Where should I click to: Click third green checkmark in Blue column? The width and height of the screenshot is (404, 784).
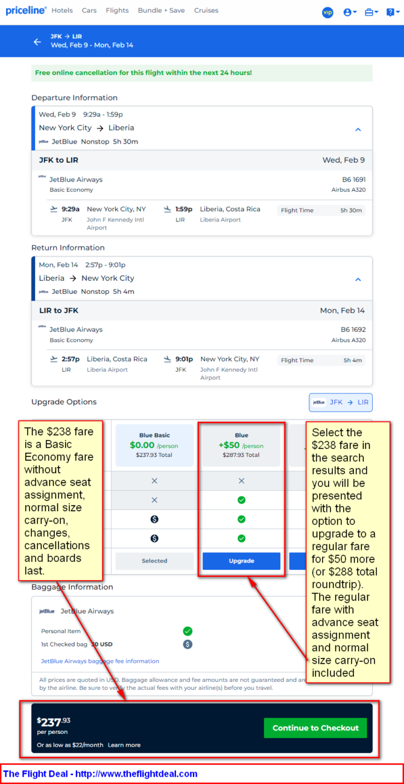coord(241,538)
